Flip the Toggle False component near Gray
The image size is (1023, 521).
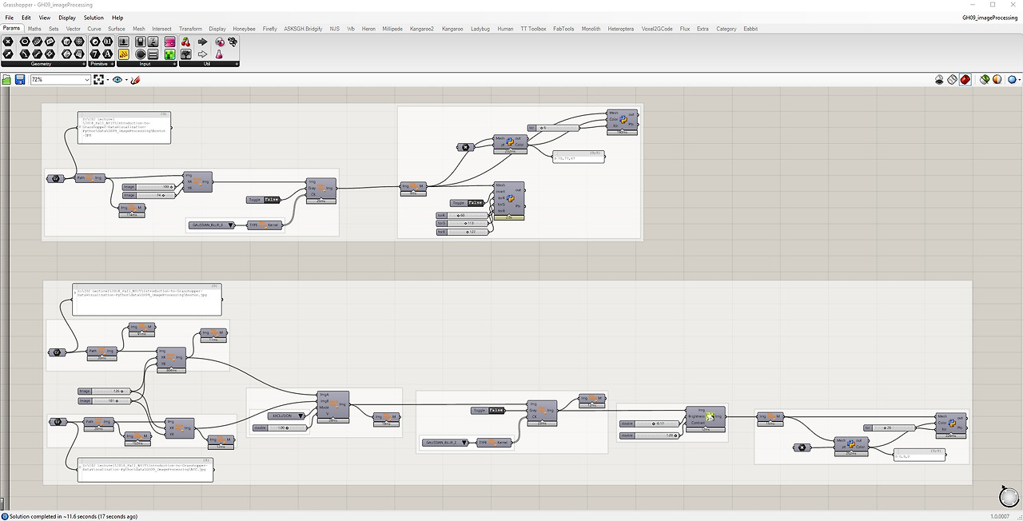coord(264,200)
